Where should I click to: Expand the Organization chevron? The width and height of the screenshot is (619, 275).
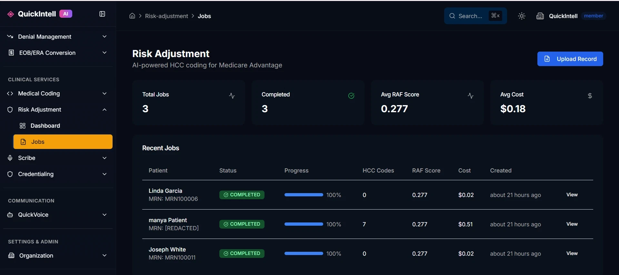pyautogui.click(x=105, y=255)
